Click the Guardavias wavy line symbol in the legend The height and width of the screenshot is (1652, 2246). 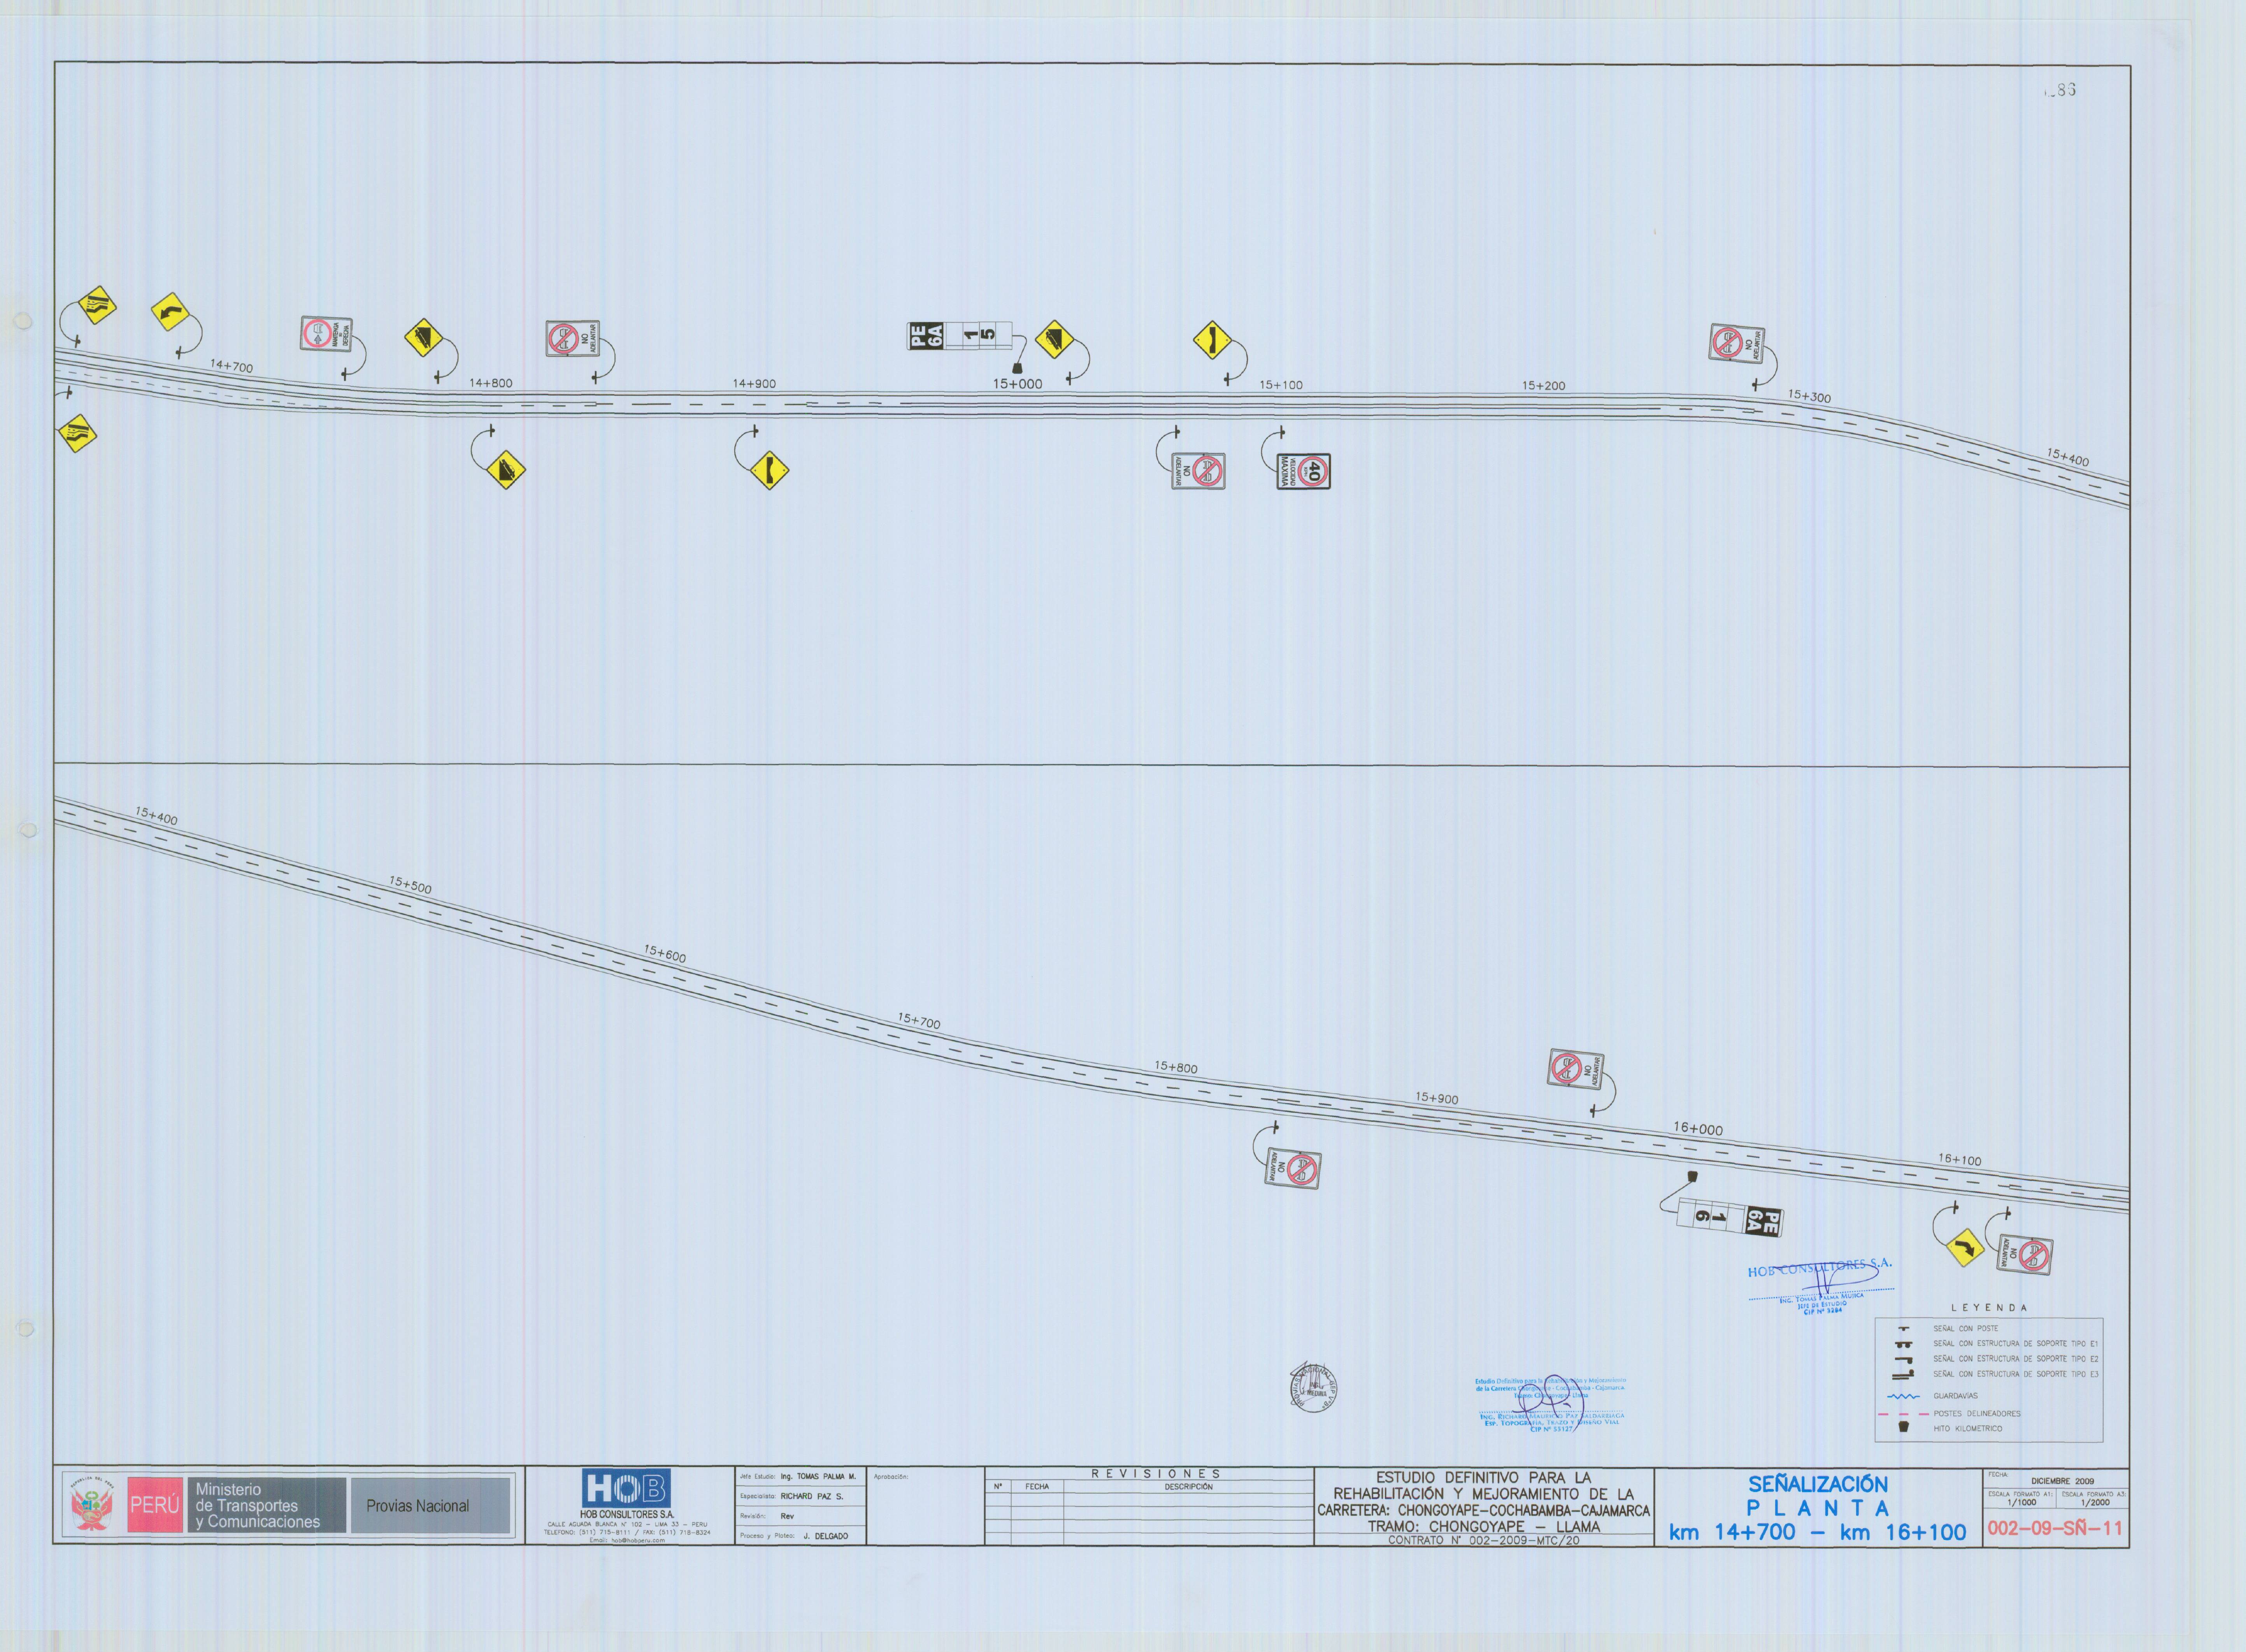(1903, 1396)
